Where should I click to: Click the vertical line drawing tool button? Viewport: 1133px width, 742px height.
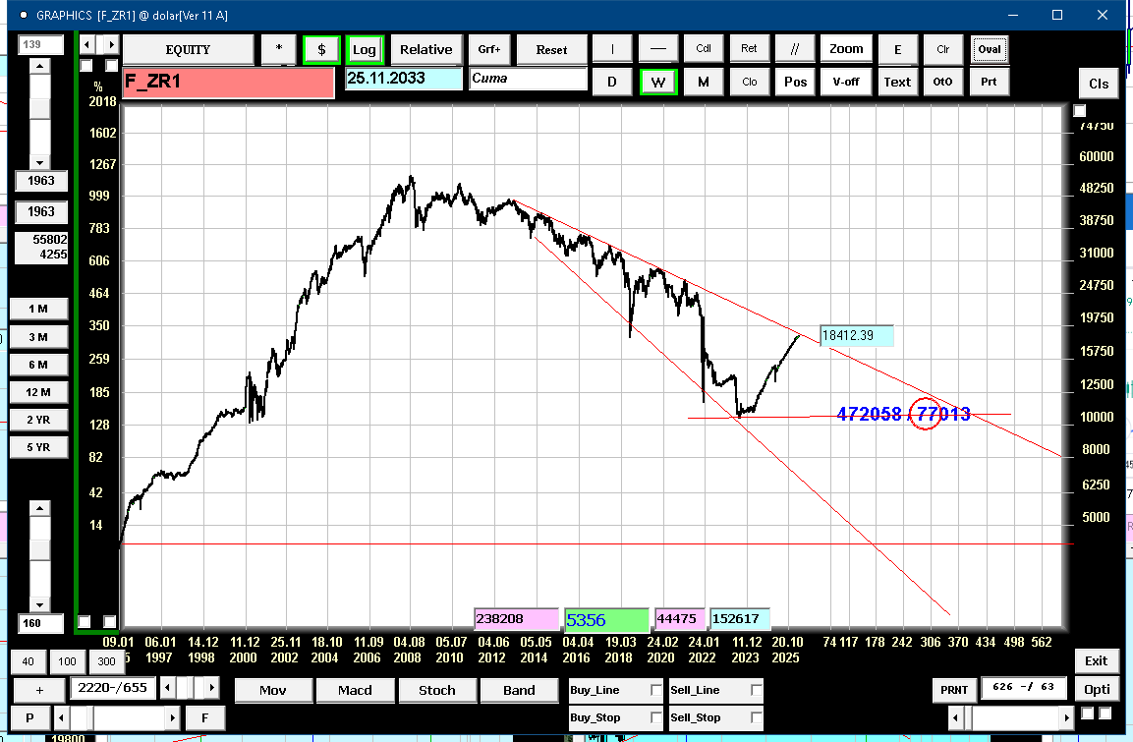613,49
